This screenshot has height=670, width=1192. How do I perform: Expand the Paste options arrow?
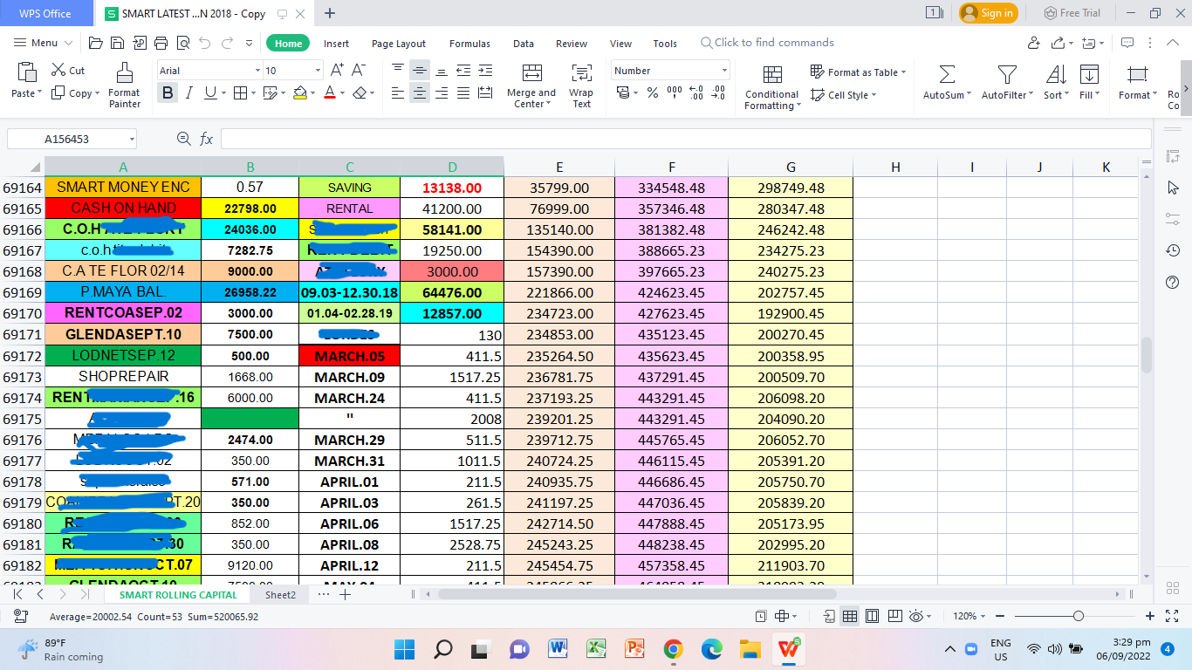pos(39,93)
